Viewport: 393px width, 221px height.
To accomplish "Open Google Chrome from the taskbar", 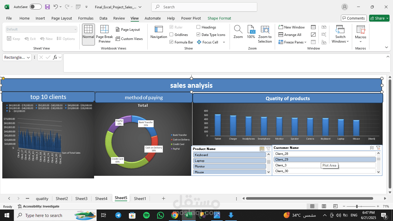I will (x=174, y=215).
